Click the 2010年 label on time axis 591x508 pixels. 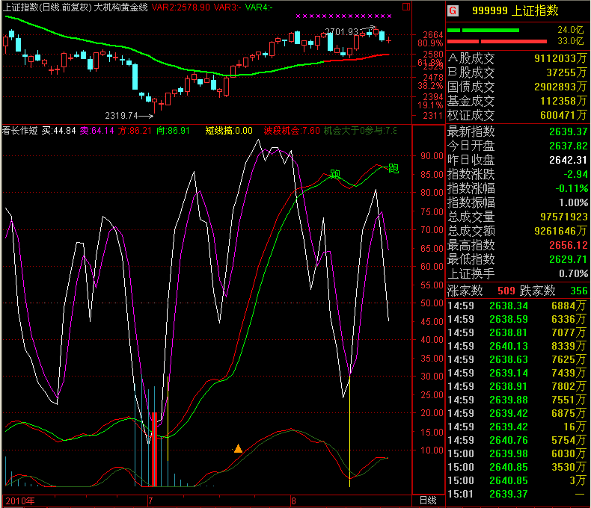(20, 500)
